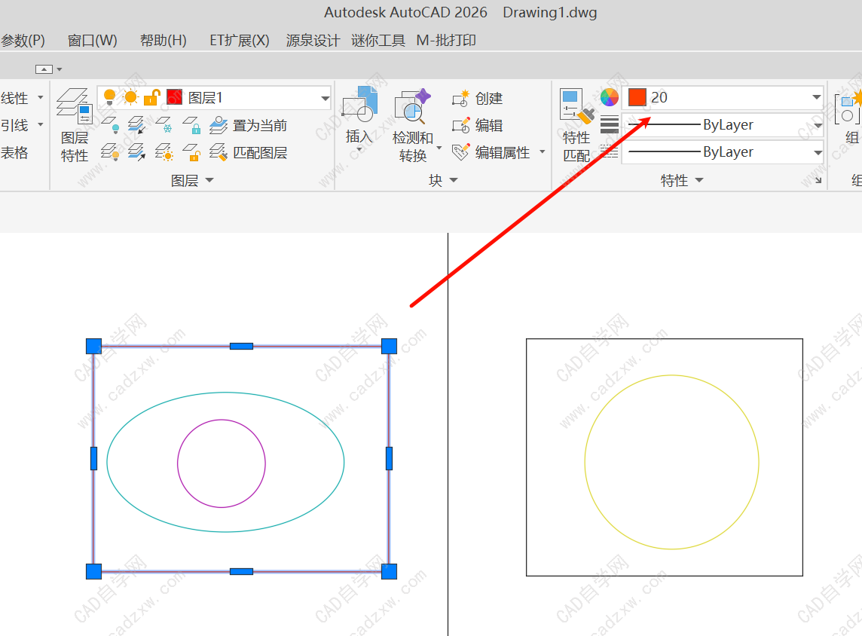
Task: Toggle the 图层1 sun freeze icon
Action: click(x=131, y=97)
